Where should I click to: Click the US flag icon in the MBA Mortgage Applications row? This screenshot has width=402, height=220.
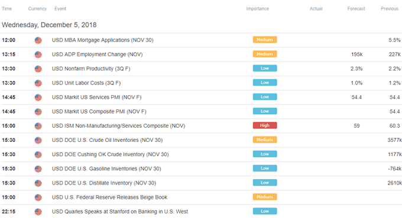(38, 40)
